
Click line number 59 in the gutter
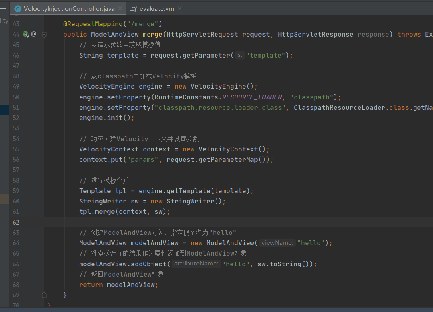tap(16, 191)
